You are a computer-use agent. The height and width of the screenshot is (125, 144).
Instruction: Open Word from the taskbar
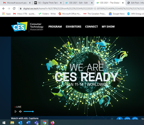pyautogui.click(x=28, y=123)
